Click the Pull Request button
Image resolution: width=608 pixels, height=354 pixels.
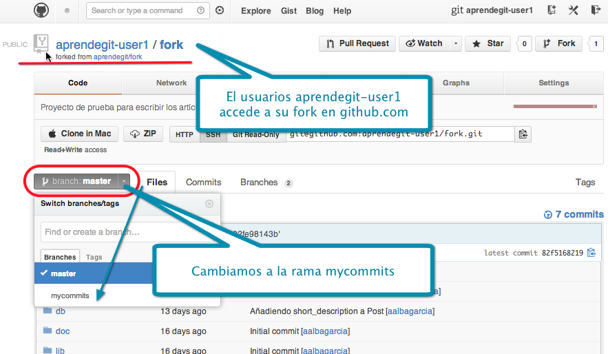[357, 43]
